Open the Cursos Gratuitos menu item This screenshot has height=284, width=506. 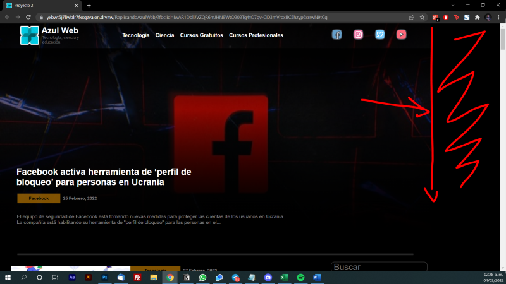(x=202, y=35)
